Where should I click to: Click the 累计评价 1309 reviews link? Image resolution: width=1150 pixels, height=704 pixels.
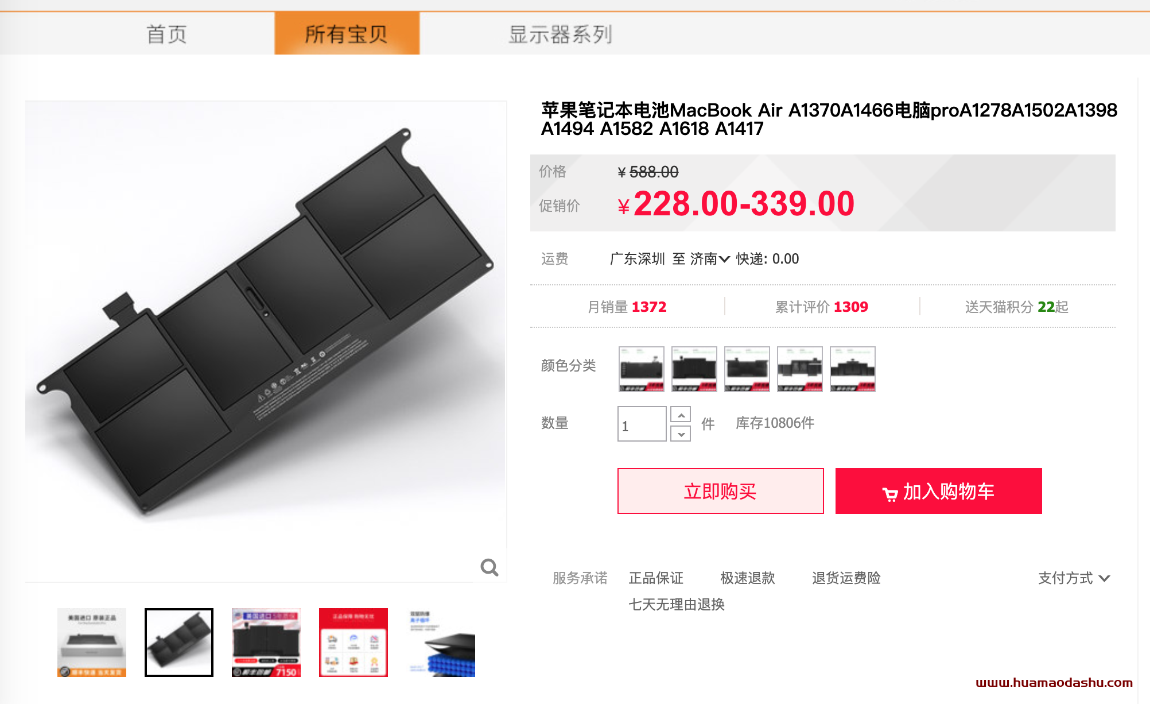pos(822,307)
